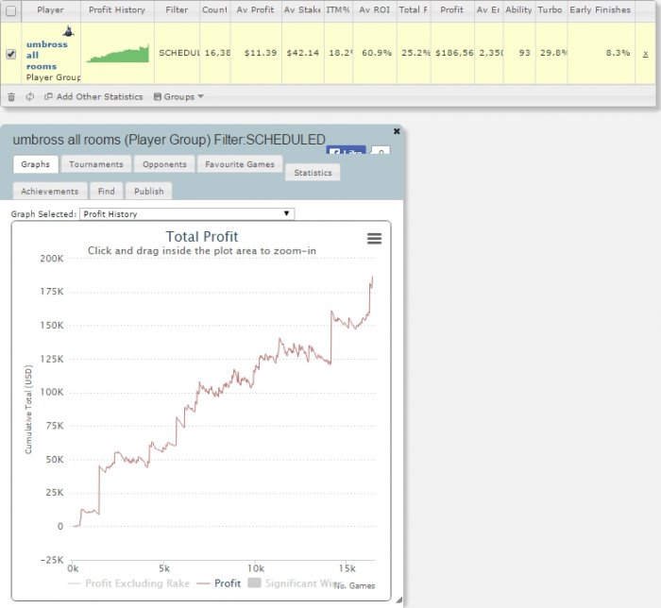Image resolution: width=661 pixels, height=608 pixels.
Task: Open the umbross all rooms player link
Action: (47, 55)
